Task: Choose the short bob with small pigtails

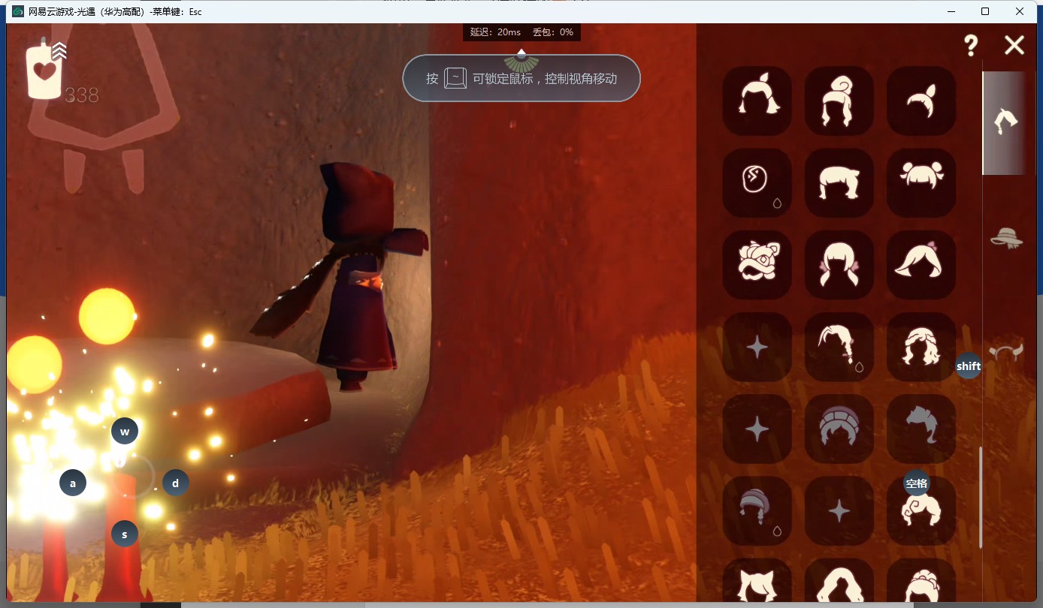Action: pos(839,182)
